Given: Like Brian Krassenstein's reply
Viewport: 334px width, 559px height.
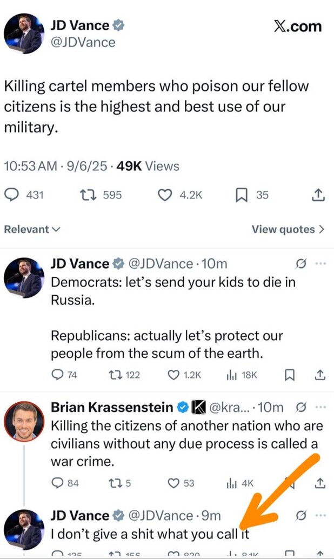Looking at the screenshot, I should (x=173, y=483).
